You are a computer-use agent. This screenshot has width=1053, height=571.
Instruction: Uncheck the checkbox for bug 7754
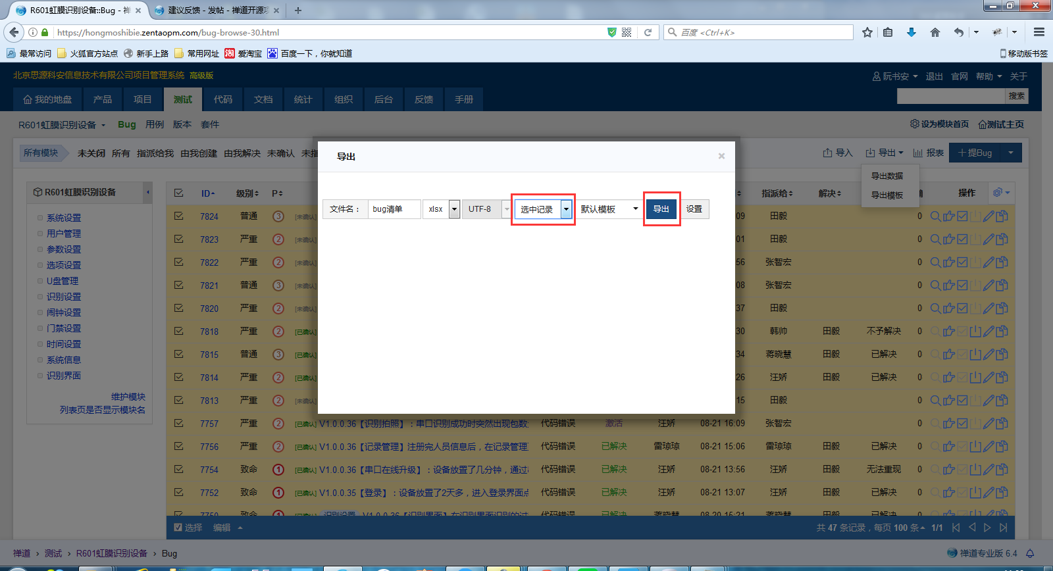[178, 469]
